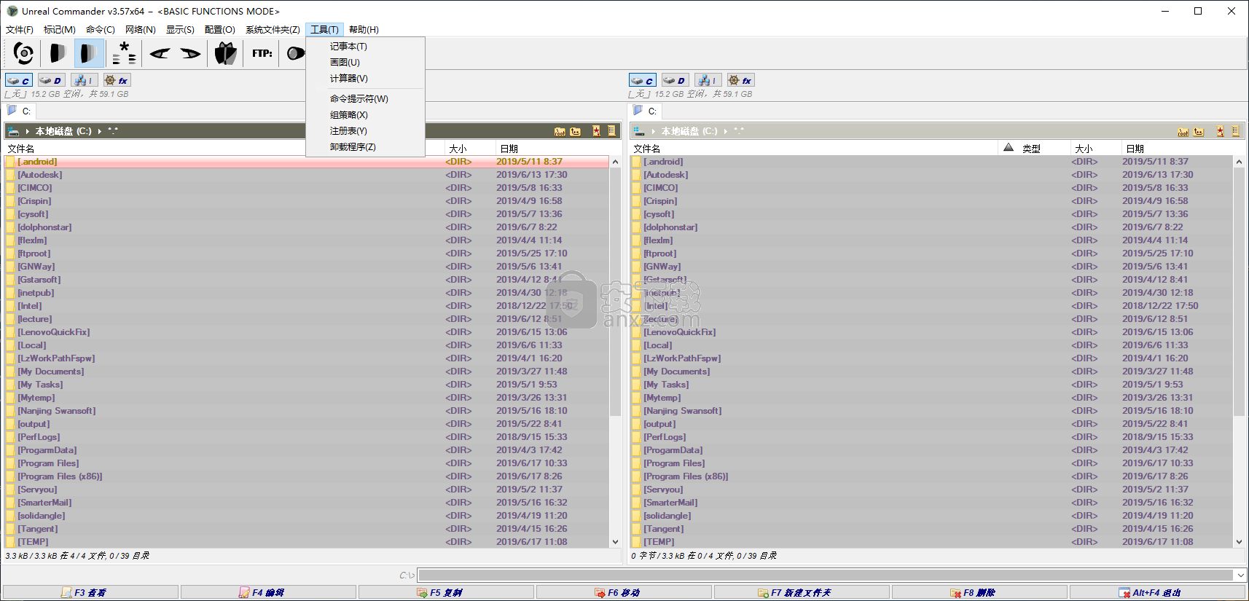The image size is (1249, 601).
Task: Click the F3 查看 button
Action: (90, 592)
